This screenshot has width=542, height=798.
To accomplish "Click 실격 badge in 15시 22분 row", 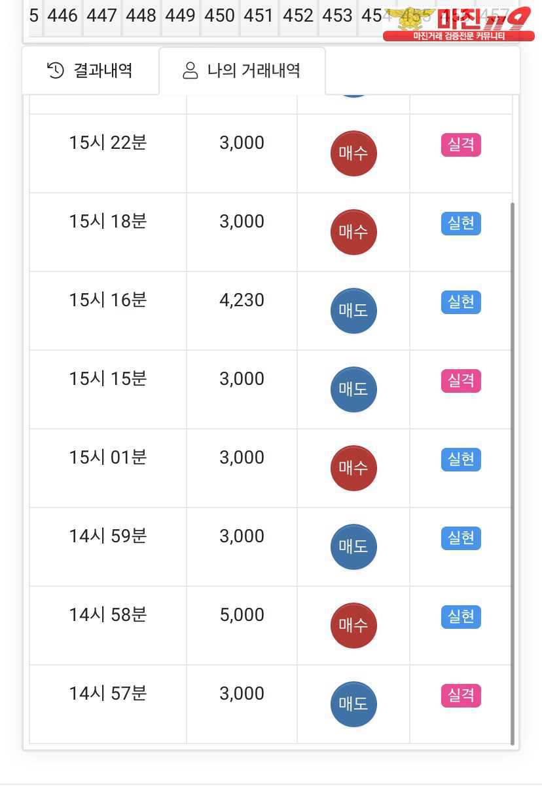I will (x=461, y=145).
